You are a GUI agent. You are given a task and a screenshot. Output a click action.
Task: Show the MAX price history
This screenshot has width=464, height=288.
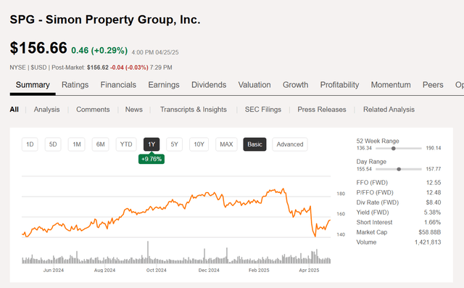(226, 144)
